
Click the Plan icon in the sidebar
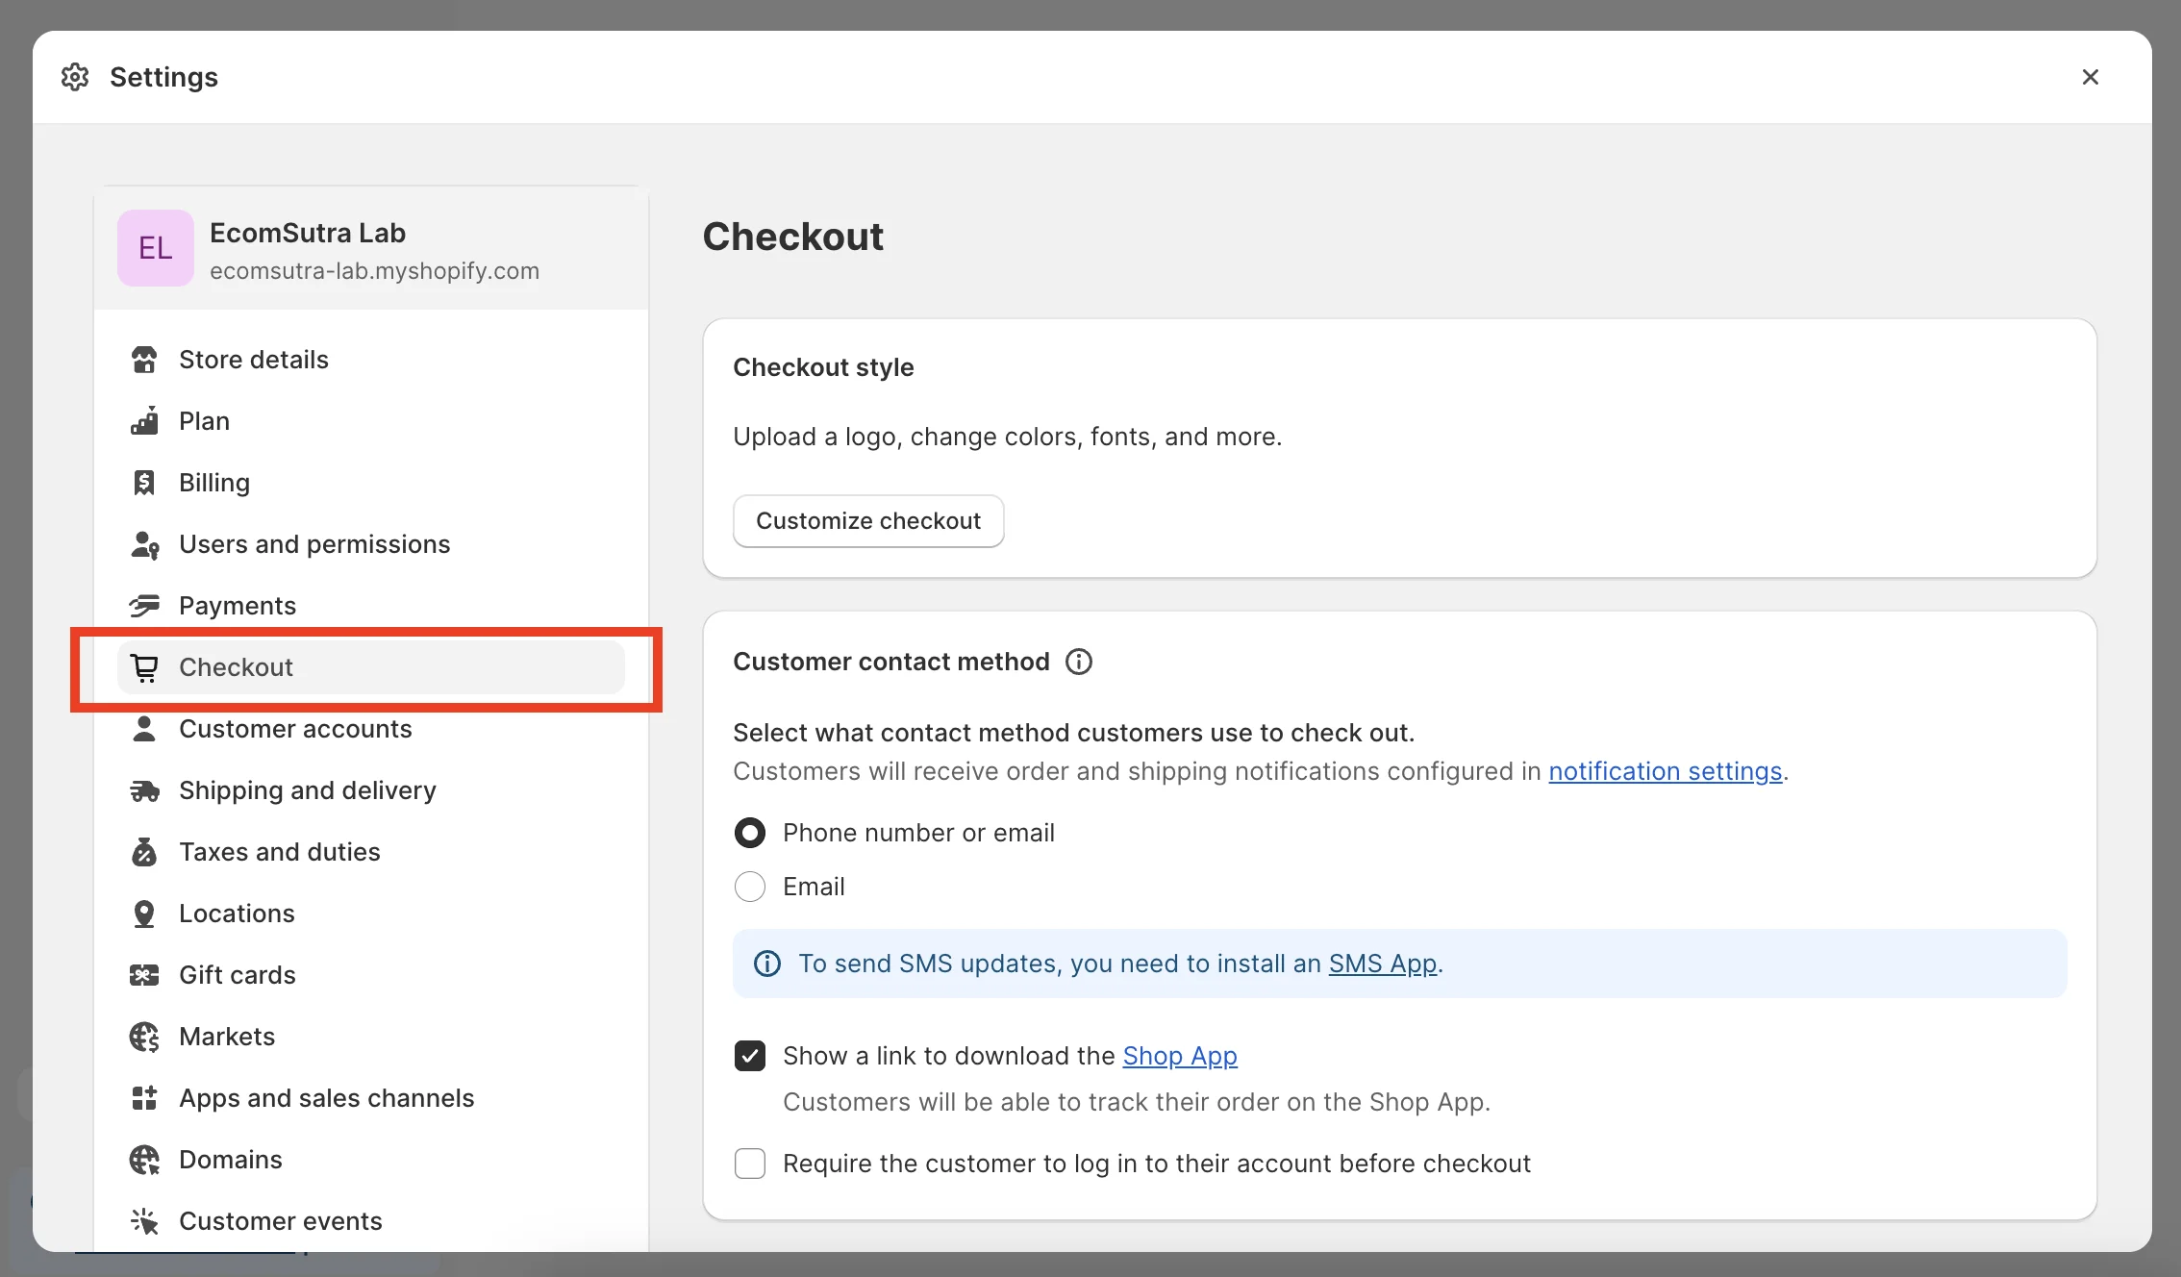tap(144, 421)
